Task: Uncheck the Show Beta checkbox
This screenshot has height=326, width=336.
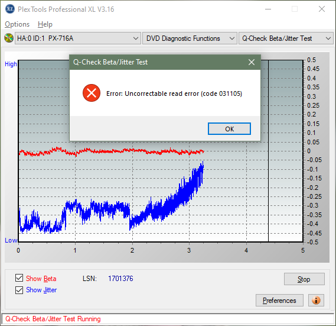Action: [x=19, y=278]
